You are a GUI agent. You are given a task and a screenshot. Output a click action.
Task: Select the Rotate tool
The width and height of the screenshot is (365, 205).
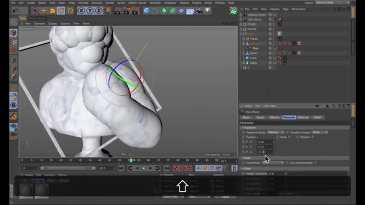coord(61,11)
